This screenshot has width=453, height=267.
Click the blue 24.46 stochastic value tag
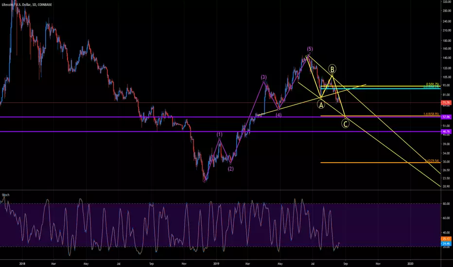coord(446,243)
